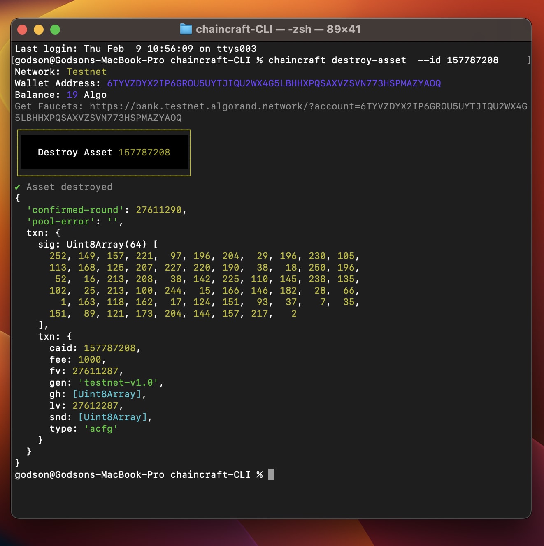This screenshot has width=544, height=546.
Task: Click the 'chaincraft destroy-asset' command text
Action: click(337, 60)
